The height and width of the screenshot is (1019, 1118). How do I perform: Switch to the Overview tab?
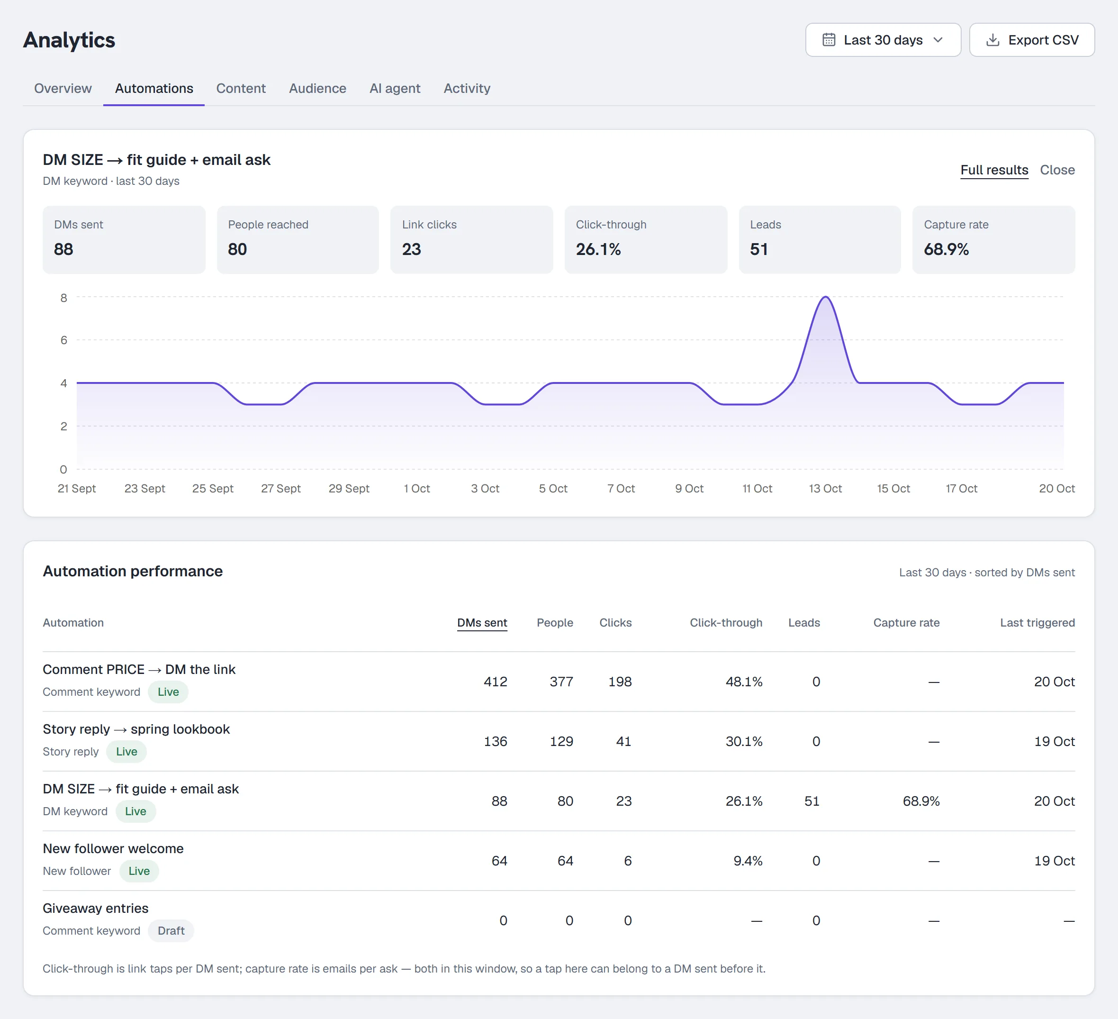(x=63, y=88)
